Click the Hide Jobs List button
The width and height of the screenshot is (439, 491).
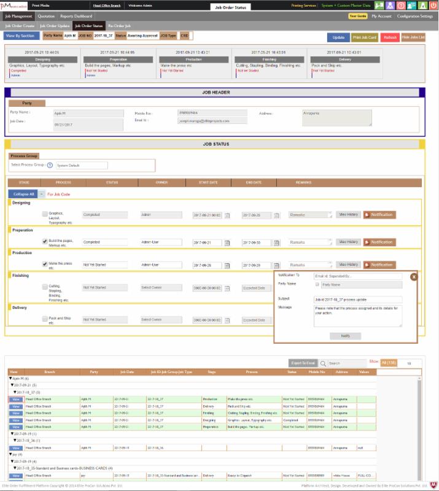[413, 37]
